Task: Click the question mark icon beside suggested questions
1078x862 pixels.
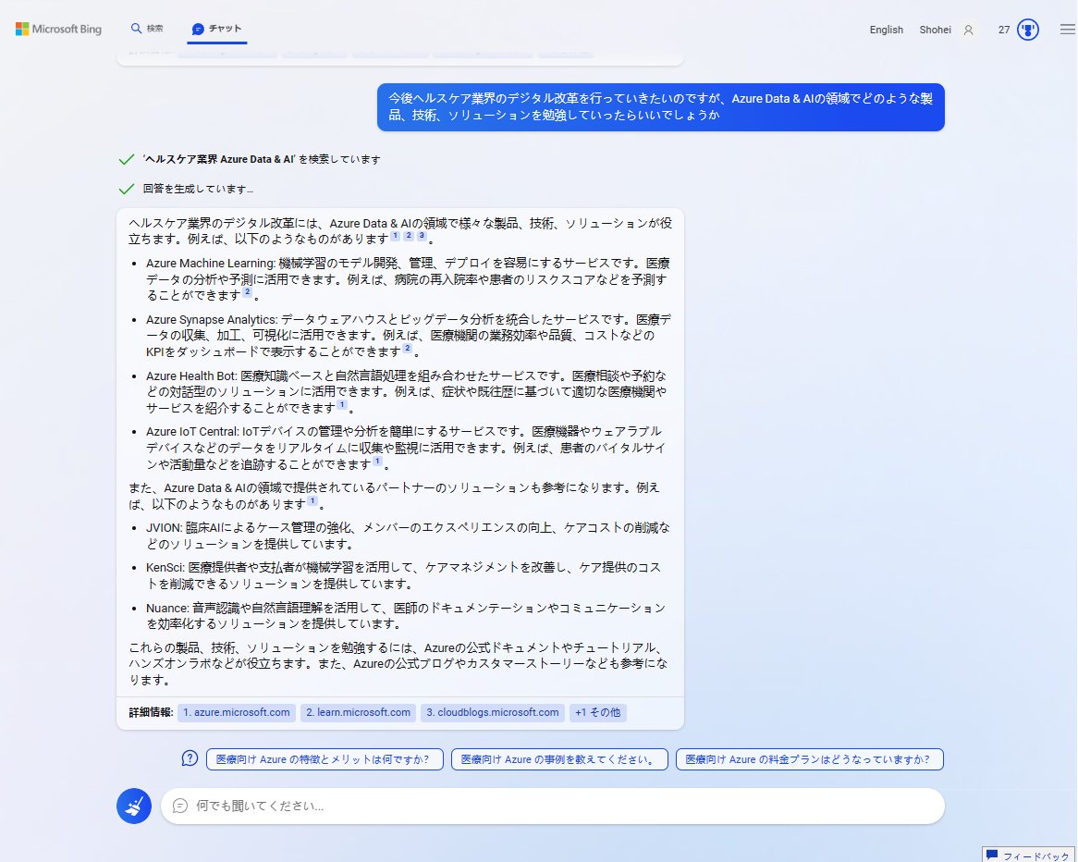Action: (x=189, y=757)
